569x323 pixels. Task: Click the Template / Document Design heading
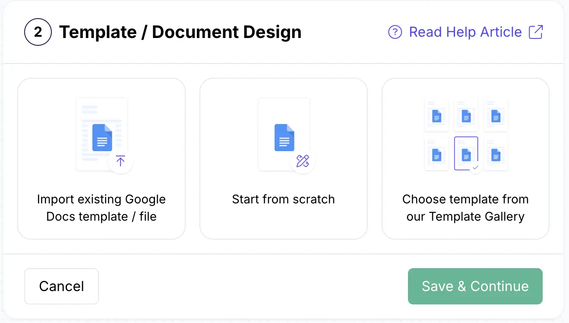click(x=180, y=32)
